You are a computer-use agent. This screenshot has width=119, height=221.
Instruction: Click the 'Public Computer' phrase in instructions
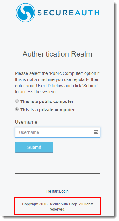click(x=66, y=73)
